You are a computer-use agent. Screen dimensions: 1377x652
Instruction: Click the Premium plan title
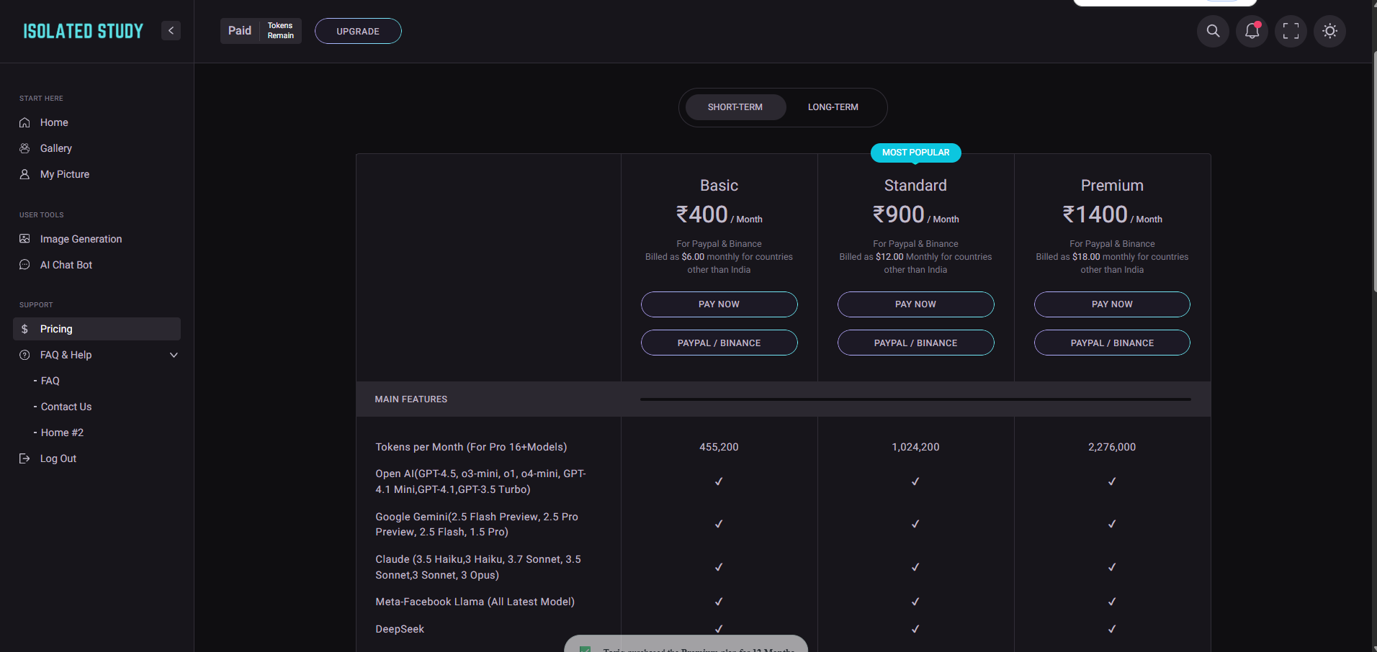coord(1112,186)
